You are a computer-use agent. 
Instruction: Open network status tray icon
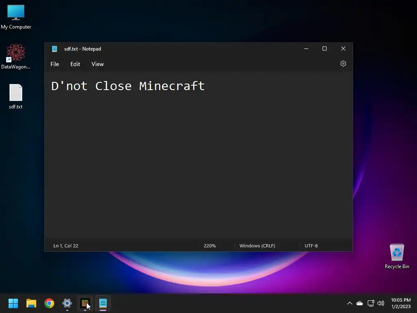point(371,303)
